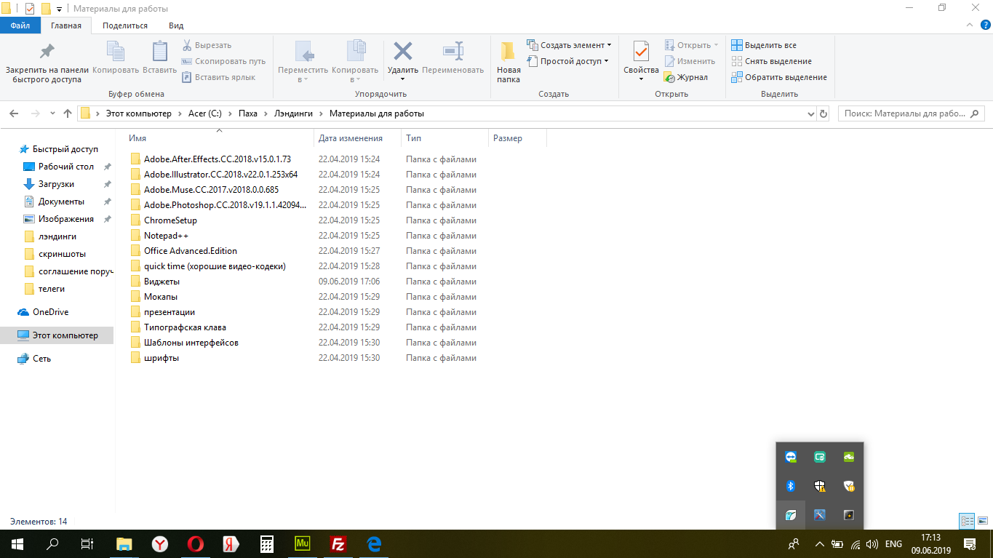Click Снять выделение to deselect

[x=771, y=61]
